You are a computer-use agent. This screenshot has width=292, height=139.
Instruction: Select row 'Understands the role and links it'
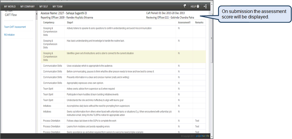(123, 100)
